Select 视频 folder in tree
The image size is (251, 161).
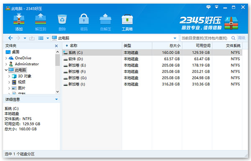[x=19, y=82]
